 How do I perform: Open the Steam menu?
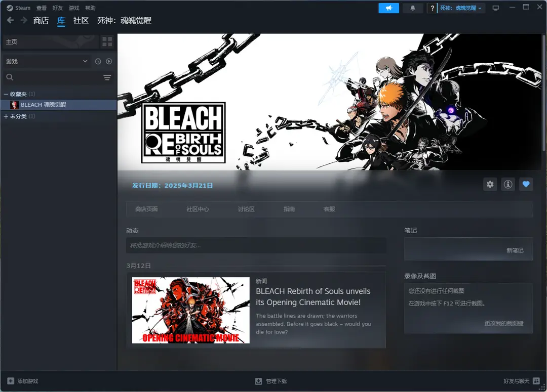23,8
